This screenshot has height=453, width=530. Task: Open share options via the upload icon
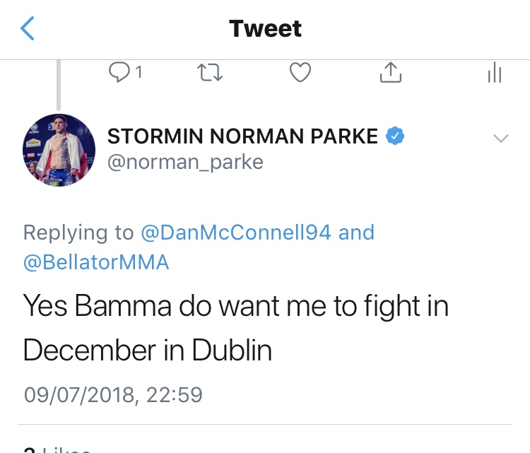click(x=391, y=71)
